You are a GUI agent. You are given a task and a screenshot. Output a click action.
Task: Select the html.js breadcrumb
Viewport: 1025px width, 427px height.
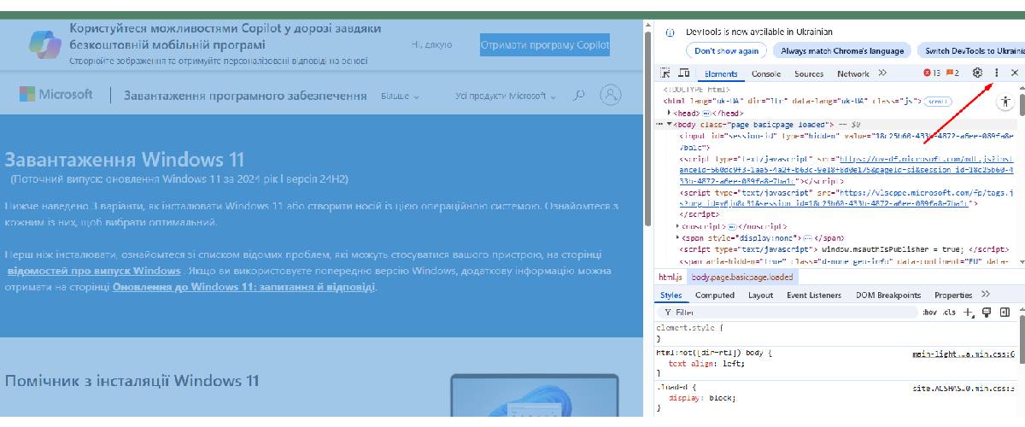pos(671,277)
